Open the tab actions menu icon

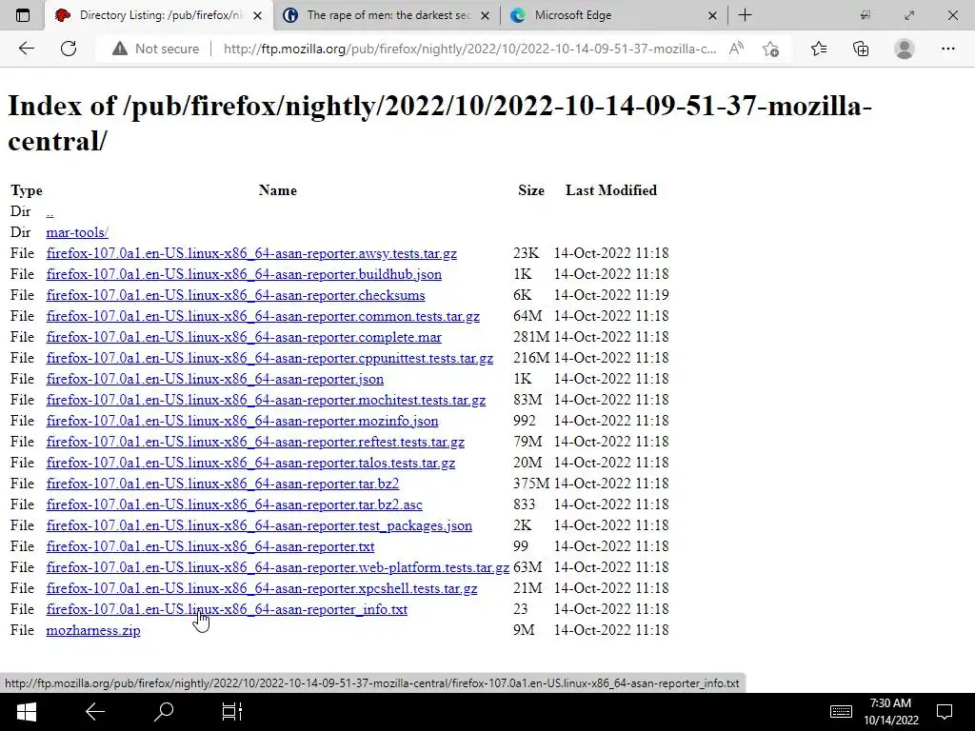[23, 15]
